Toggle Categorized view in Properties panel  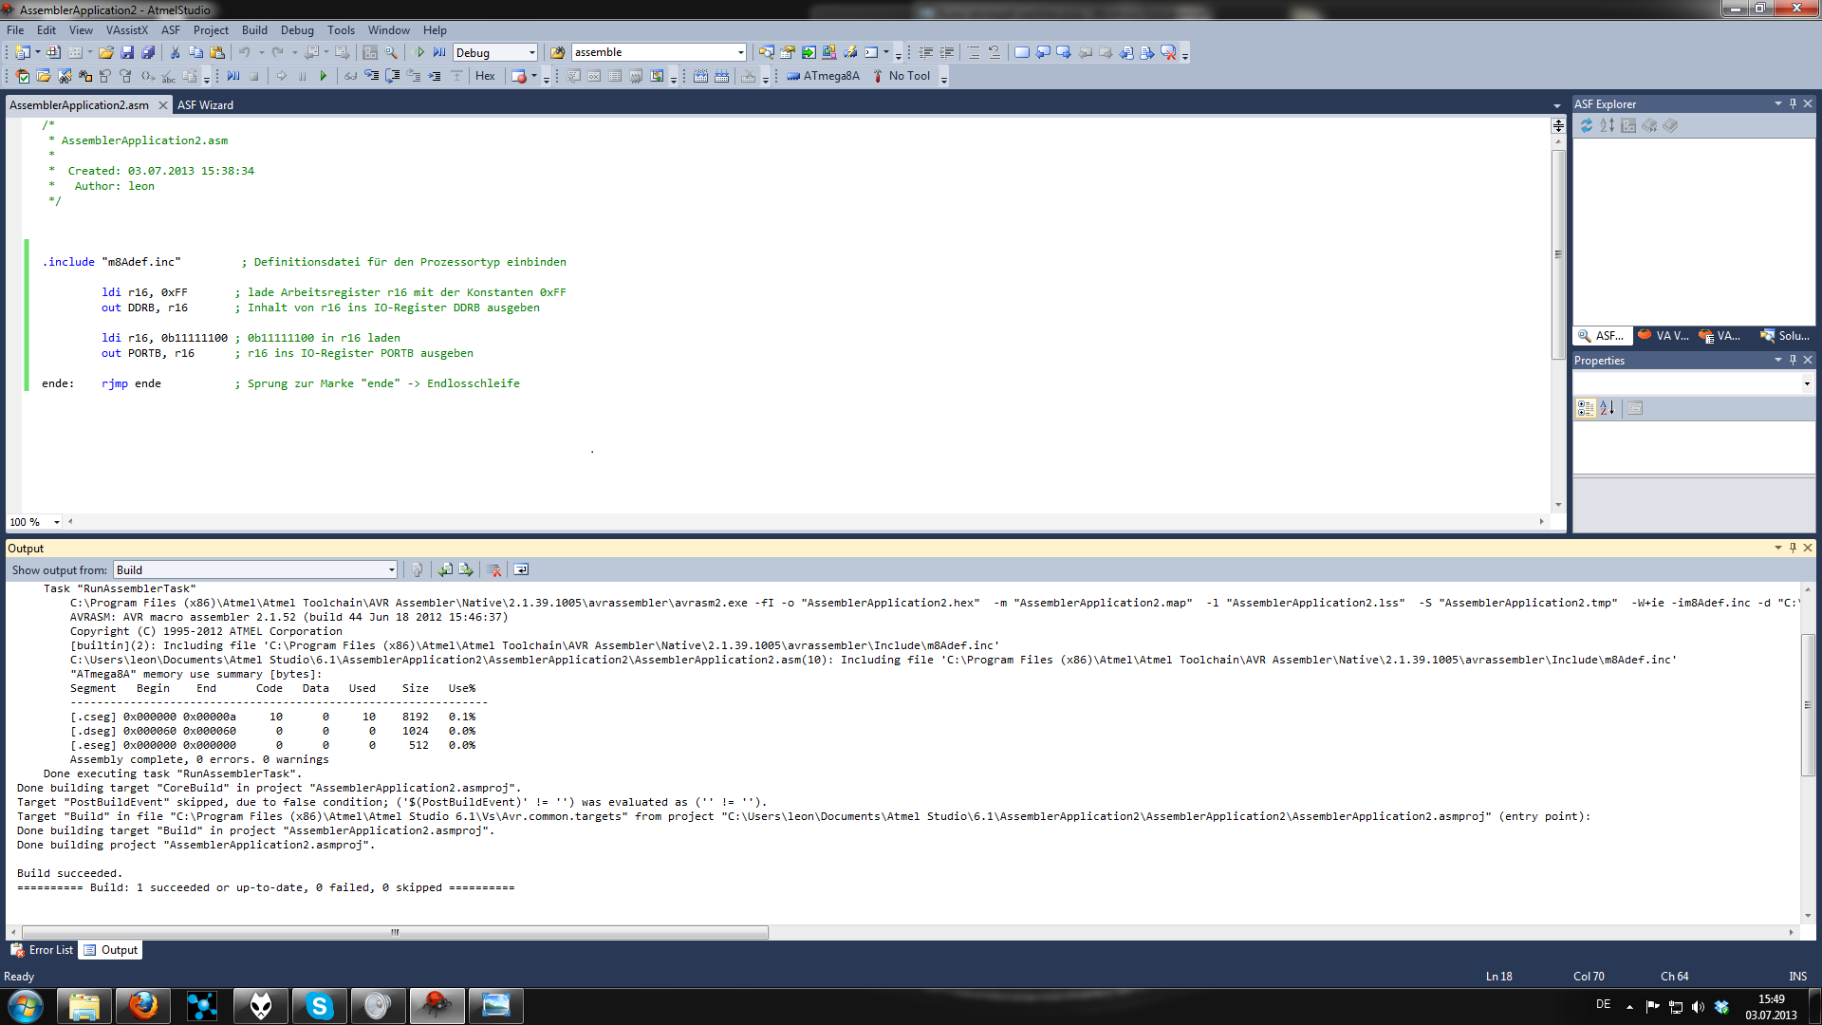pyautogui.click(x=1586, y=408)
